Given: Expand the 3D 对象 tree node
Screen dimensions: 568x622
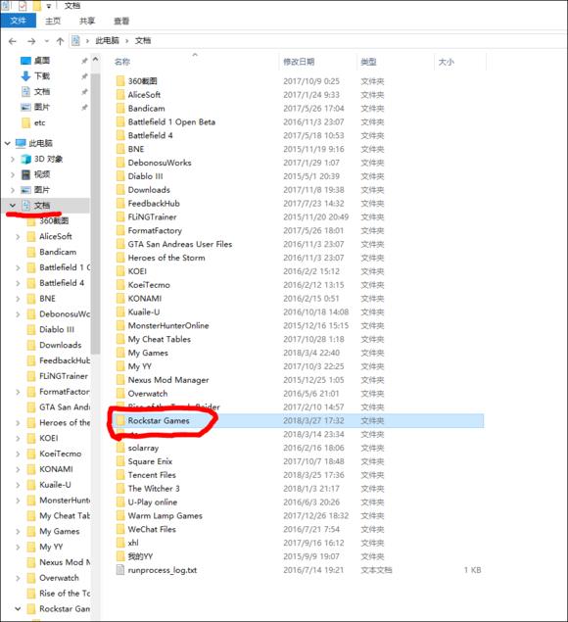Looking at the screenshot, I should [x=13, y=159].
